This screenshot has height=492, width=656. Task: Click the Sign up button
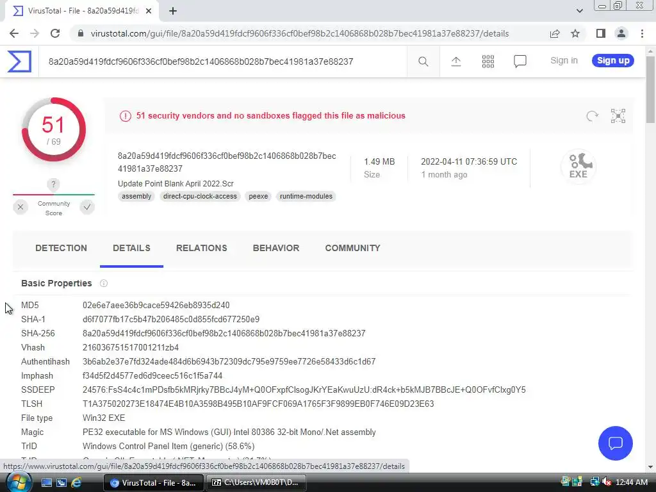tap(613, 61)
